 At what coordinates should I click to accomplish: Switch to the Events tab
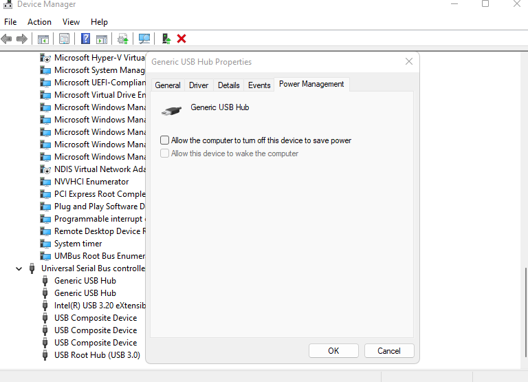[x=259, y=85]
